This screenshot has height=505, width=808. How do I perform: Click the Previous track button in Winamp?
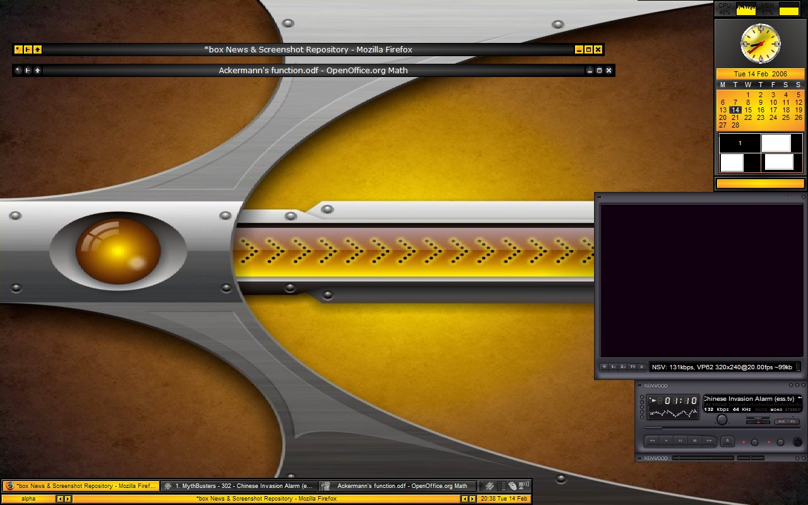(652, 441)
